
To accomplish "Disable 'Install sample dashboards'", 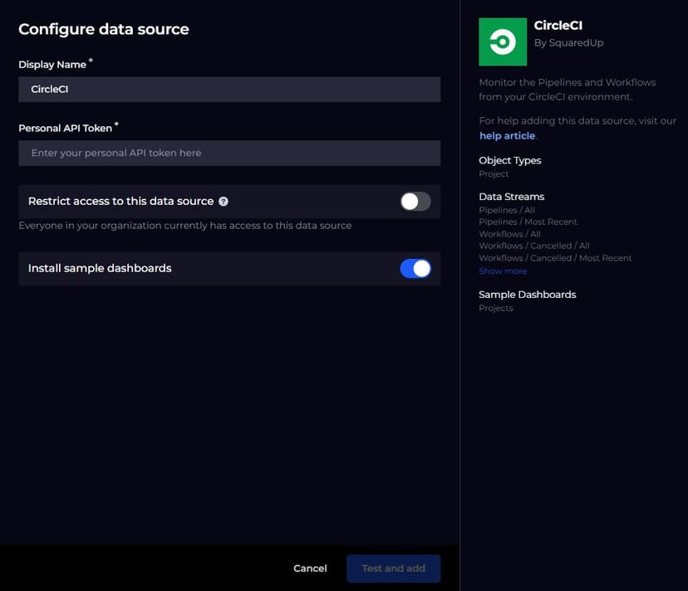I will [414, 268].
